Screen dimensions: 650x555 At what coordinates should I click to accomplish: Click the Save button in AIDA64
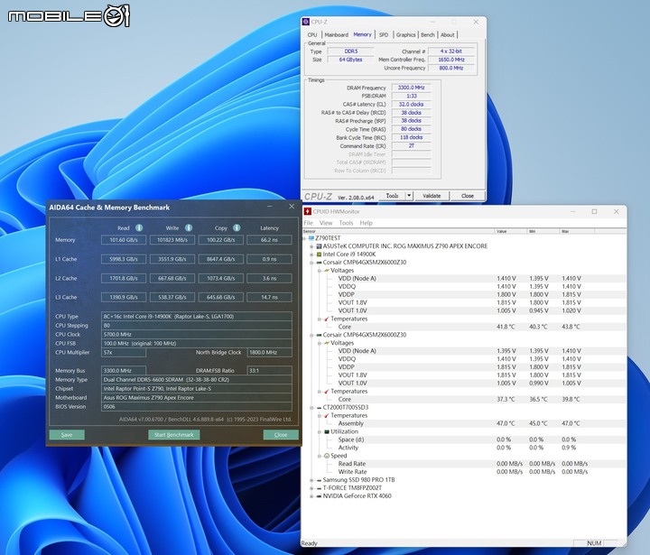point(67,435)
